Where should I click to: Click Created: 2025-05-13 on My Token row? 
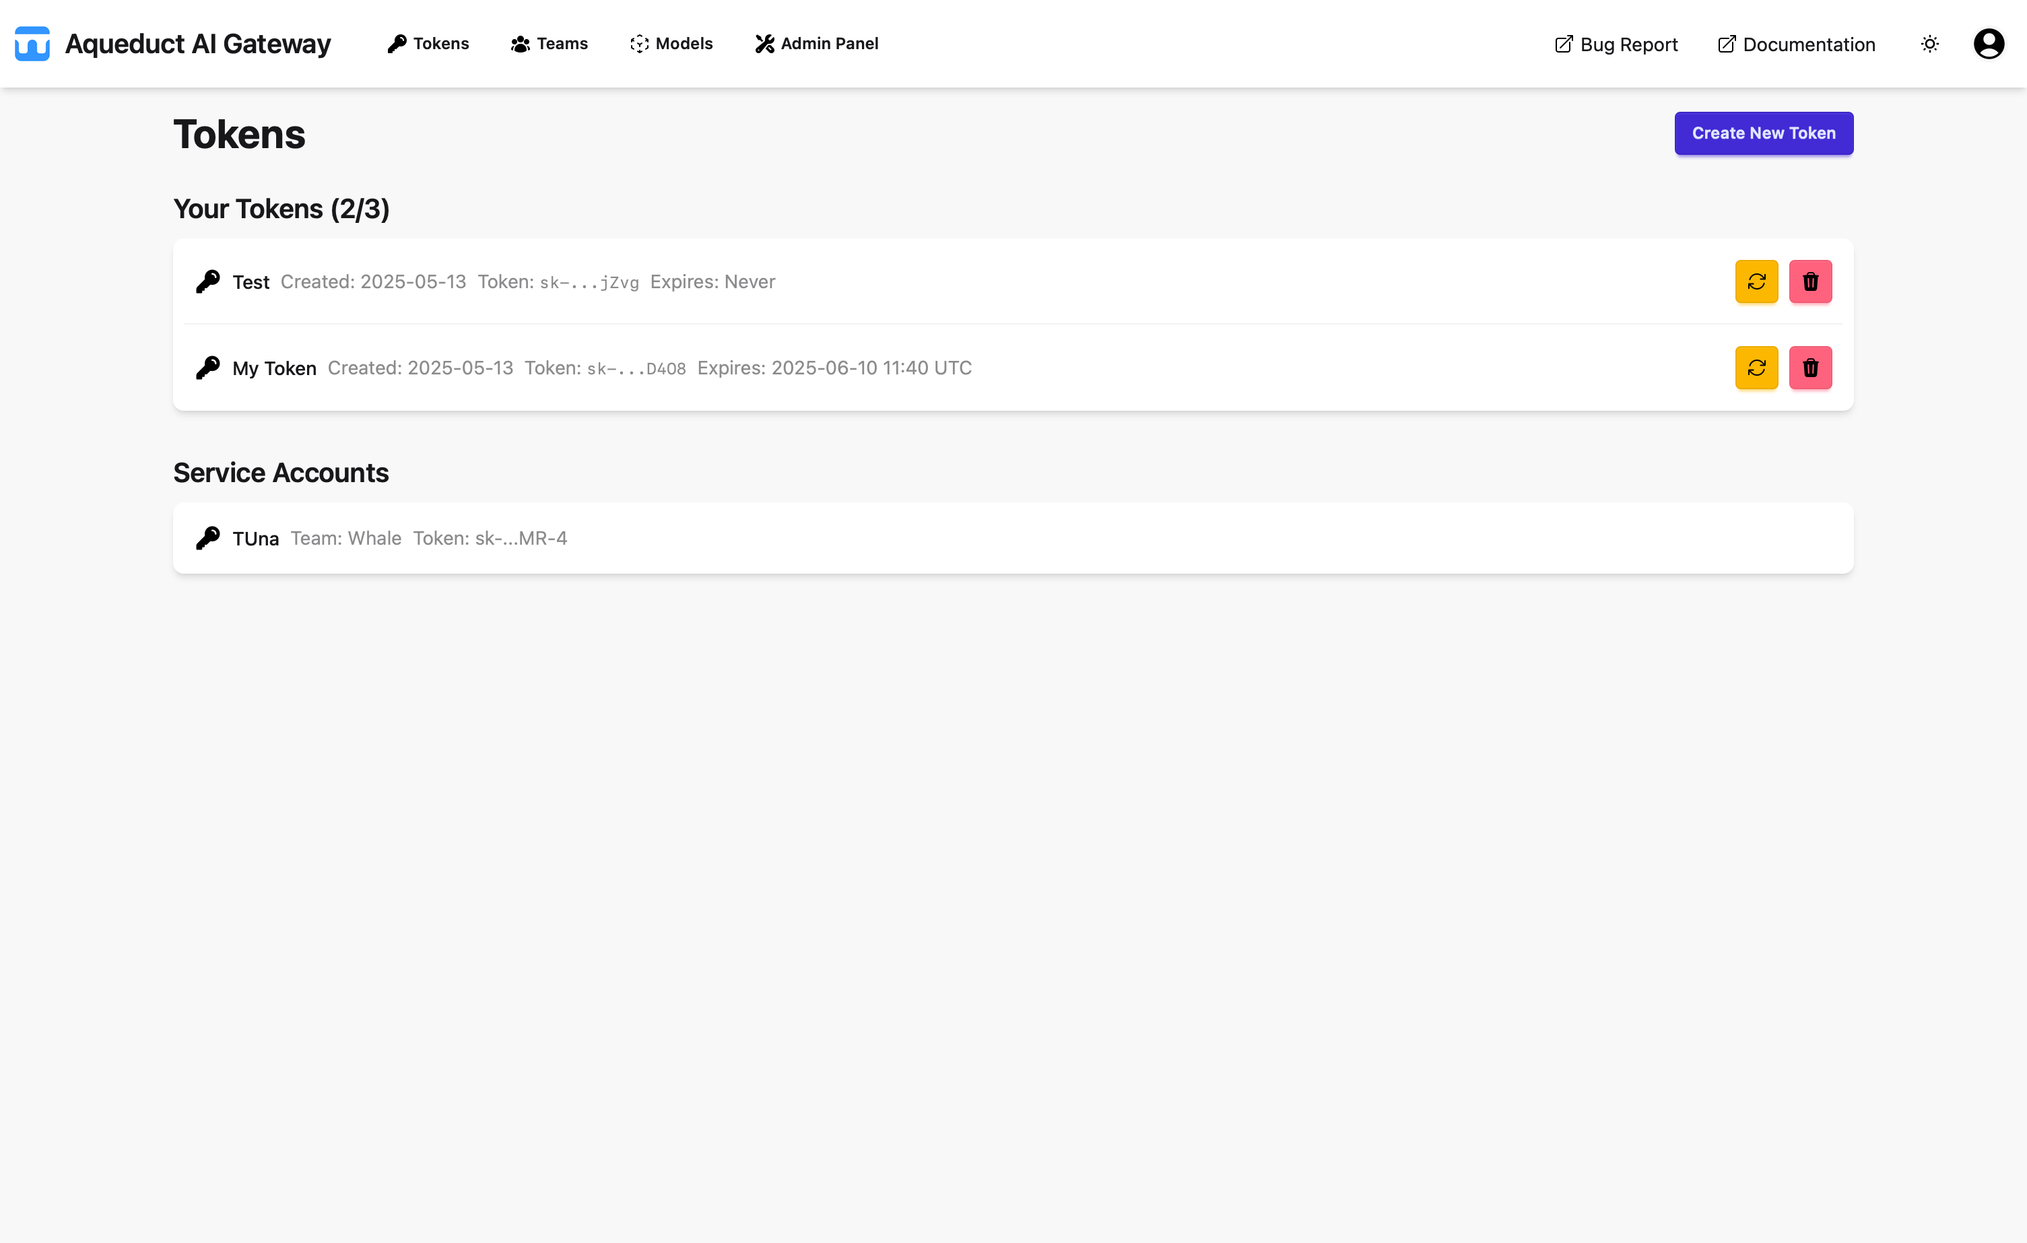pyautogui.click(x=420, y=368)
